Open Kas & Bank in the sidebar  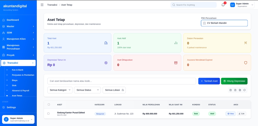coord(17,70)
